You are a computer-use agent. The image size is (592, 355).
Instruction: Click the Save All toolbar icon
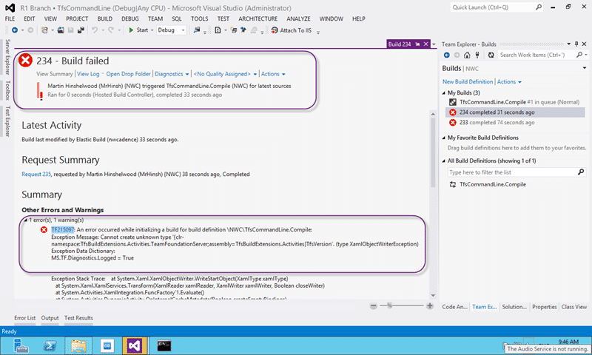pyautogui.click(x=81, y=30)
